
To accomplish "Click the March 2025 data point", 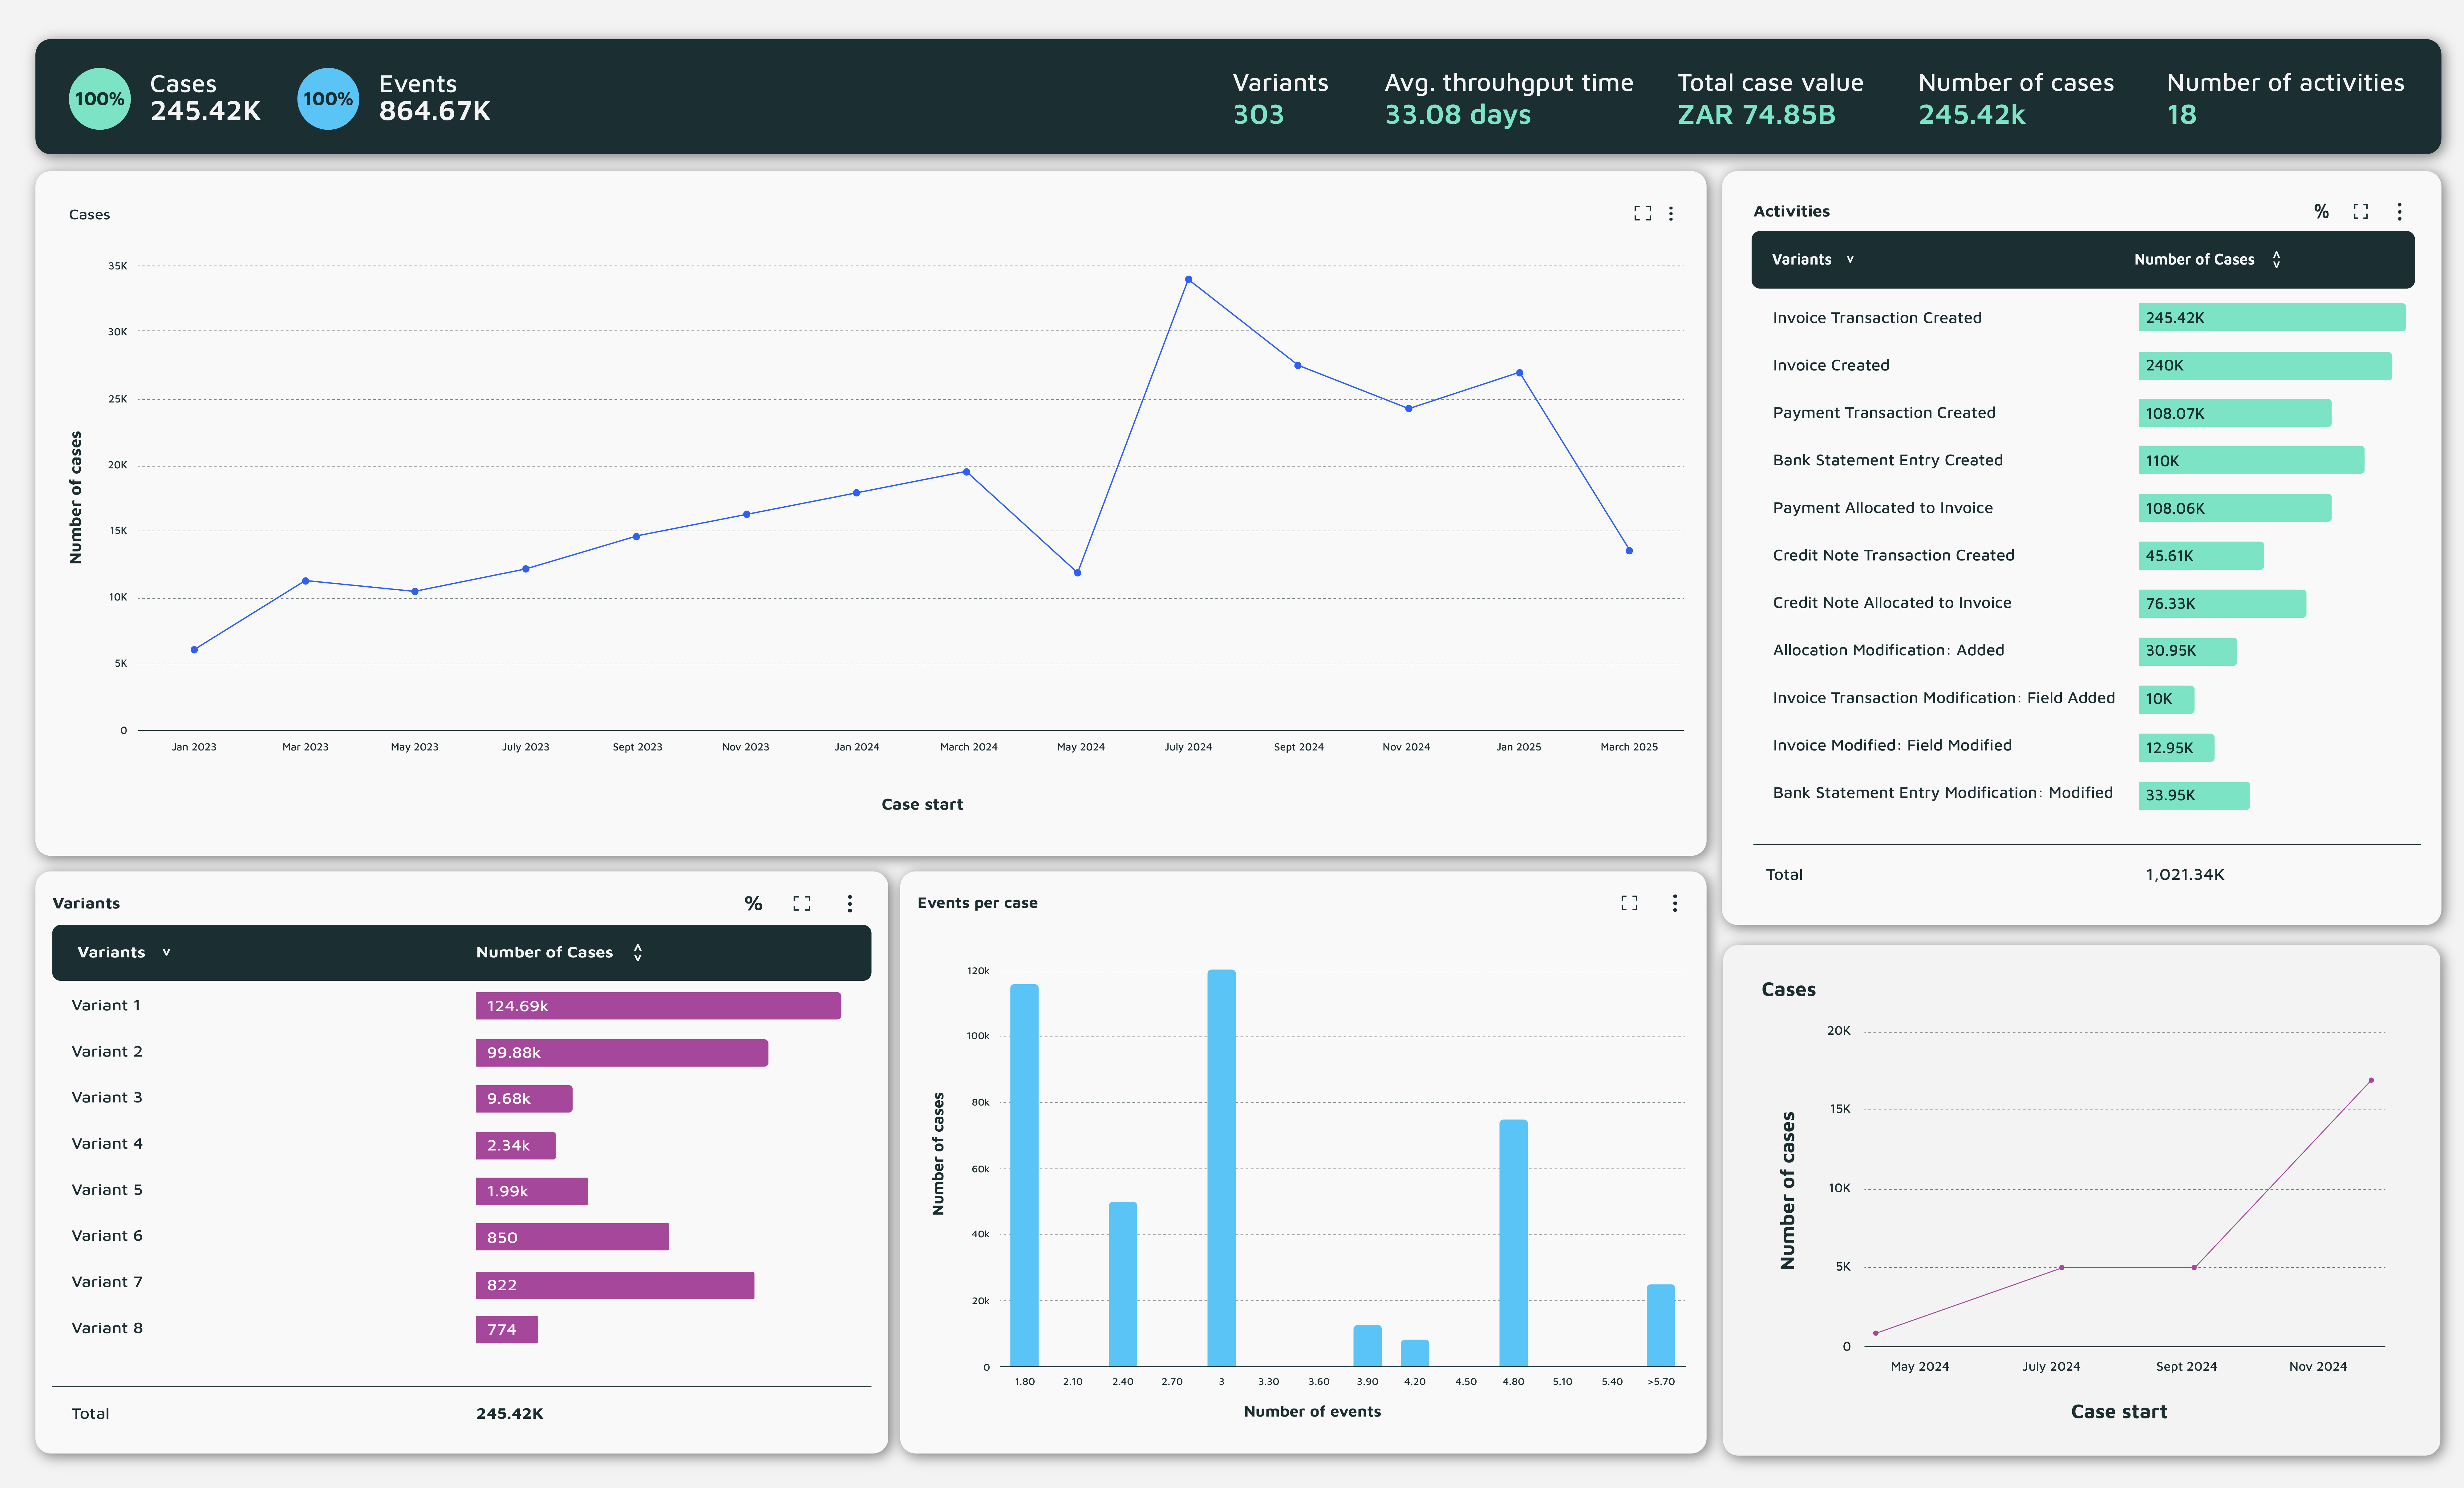I will point(1629,551).
